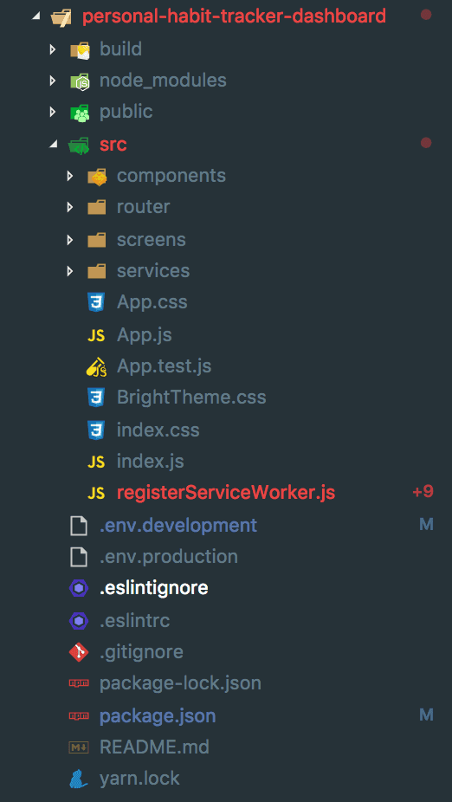Click the node_modules folder icon

(x=81, y=81)
